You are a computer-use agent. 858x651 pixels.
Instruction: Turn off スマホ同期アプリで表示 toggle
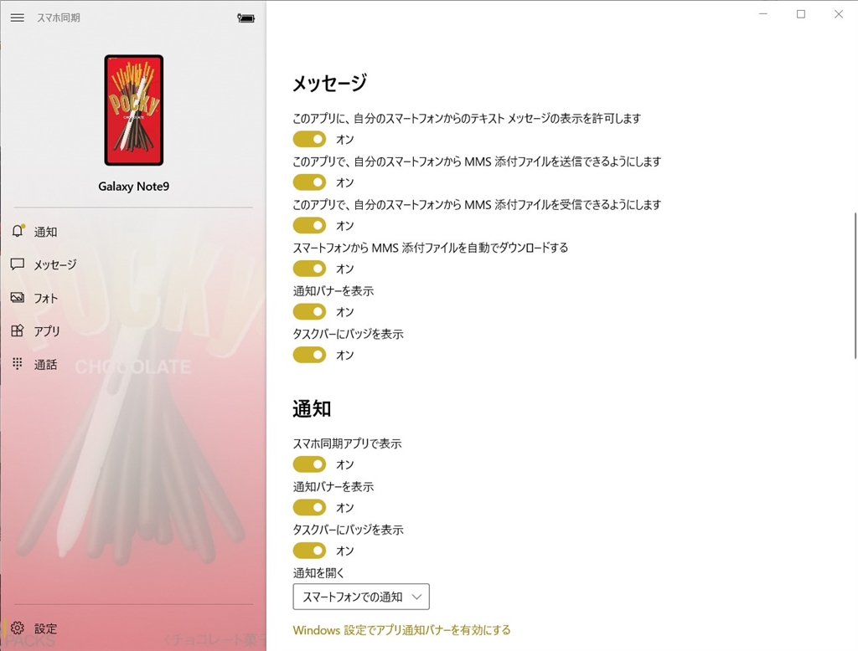click(310, 464)
